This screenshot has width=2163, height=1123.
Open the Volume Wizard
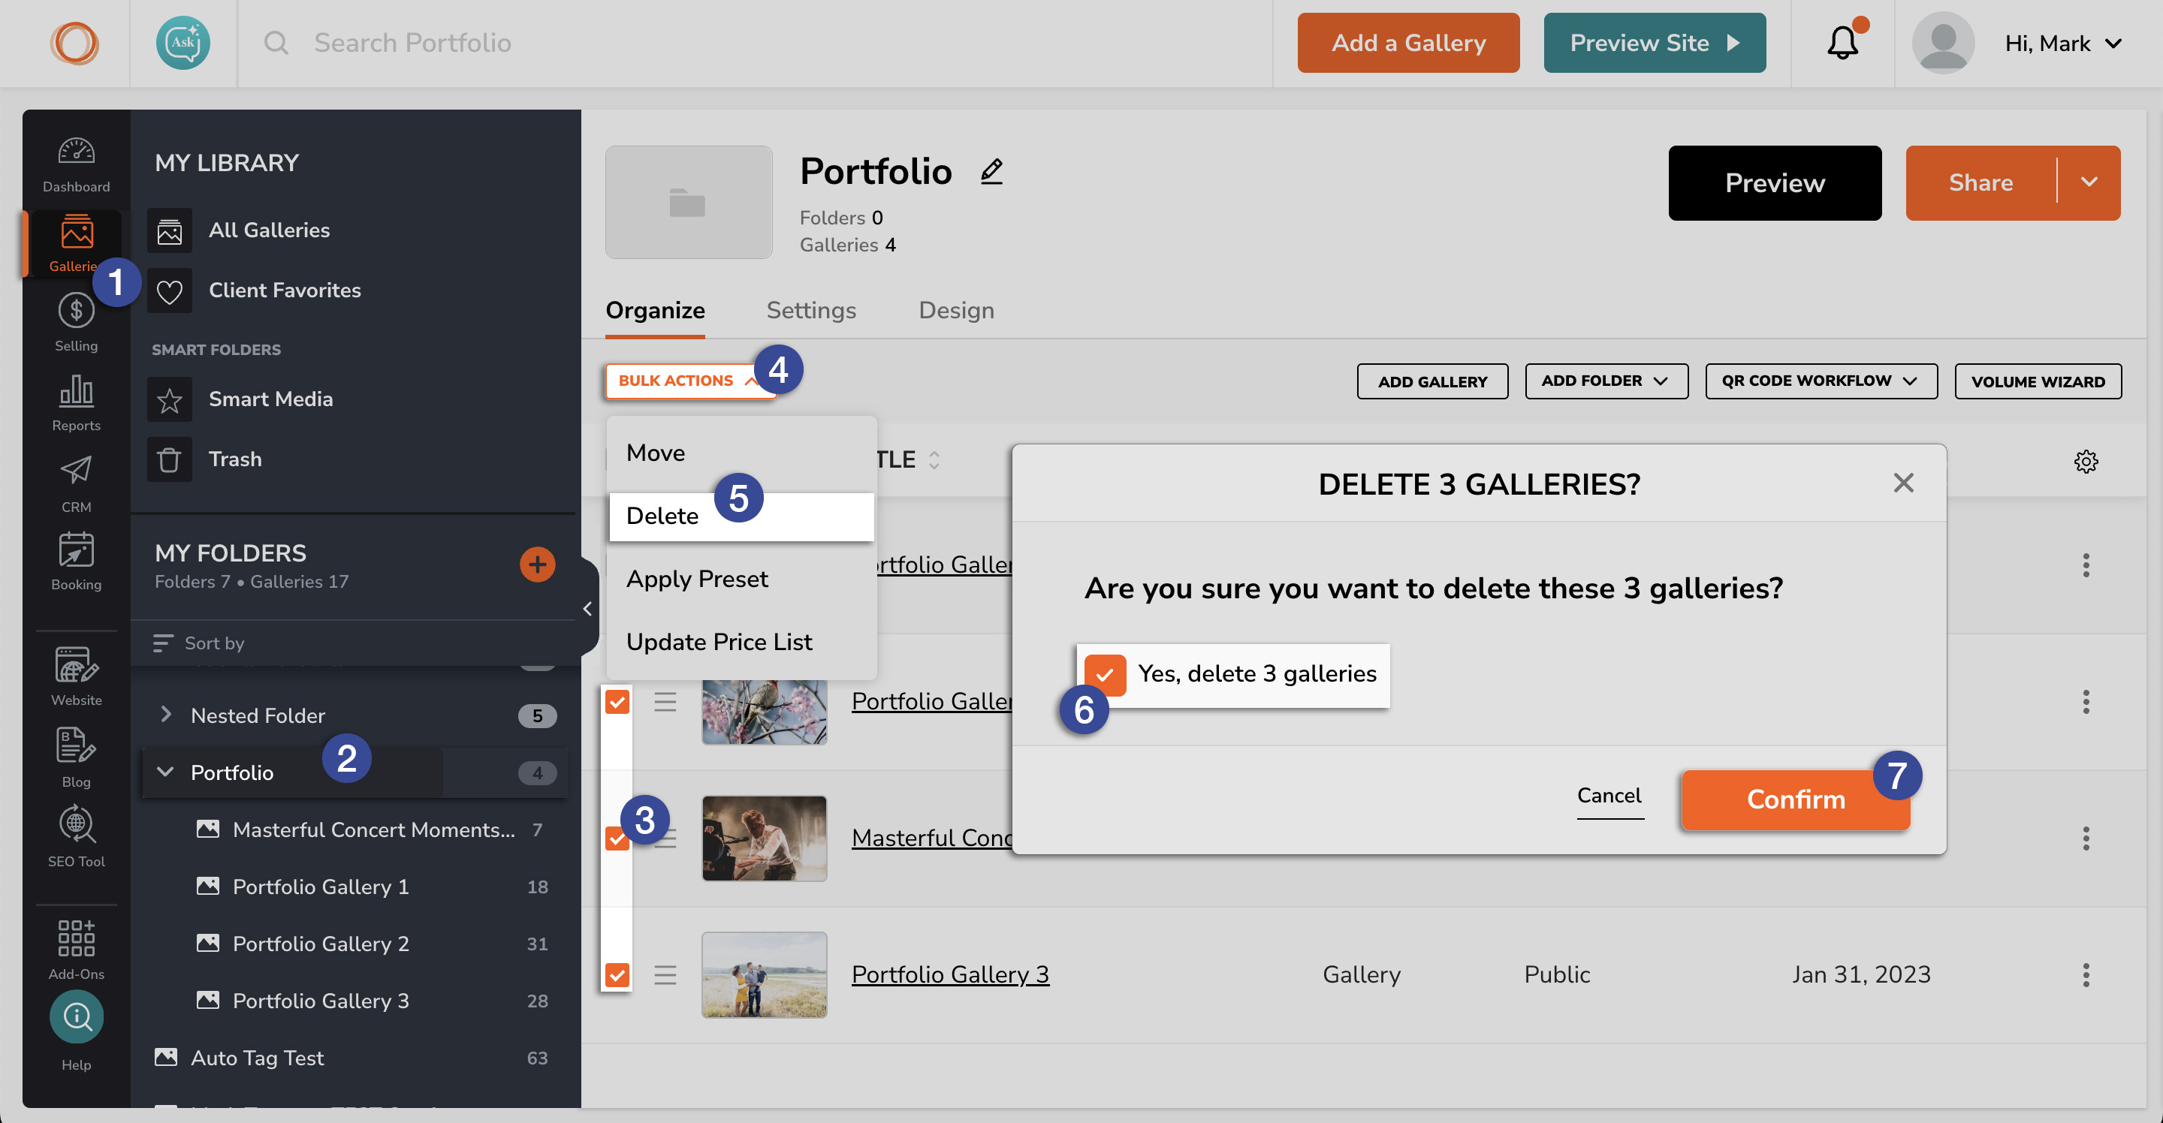click(2038, 381)
